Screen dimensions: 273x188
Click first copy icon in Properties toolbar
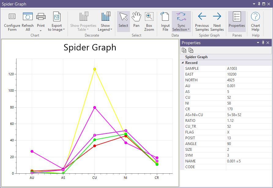(184, 51)
